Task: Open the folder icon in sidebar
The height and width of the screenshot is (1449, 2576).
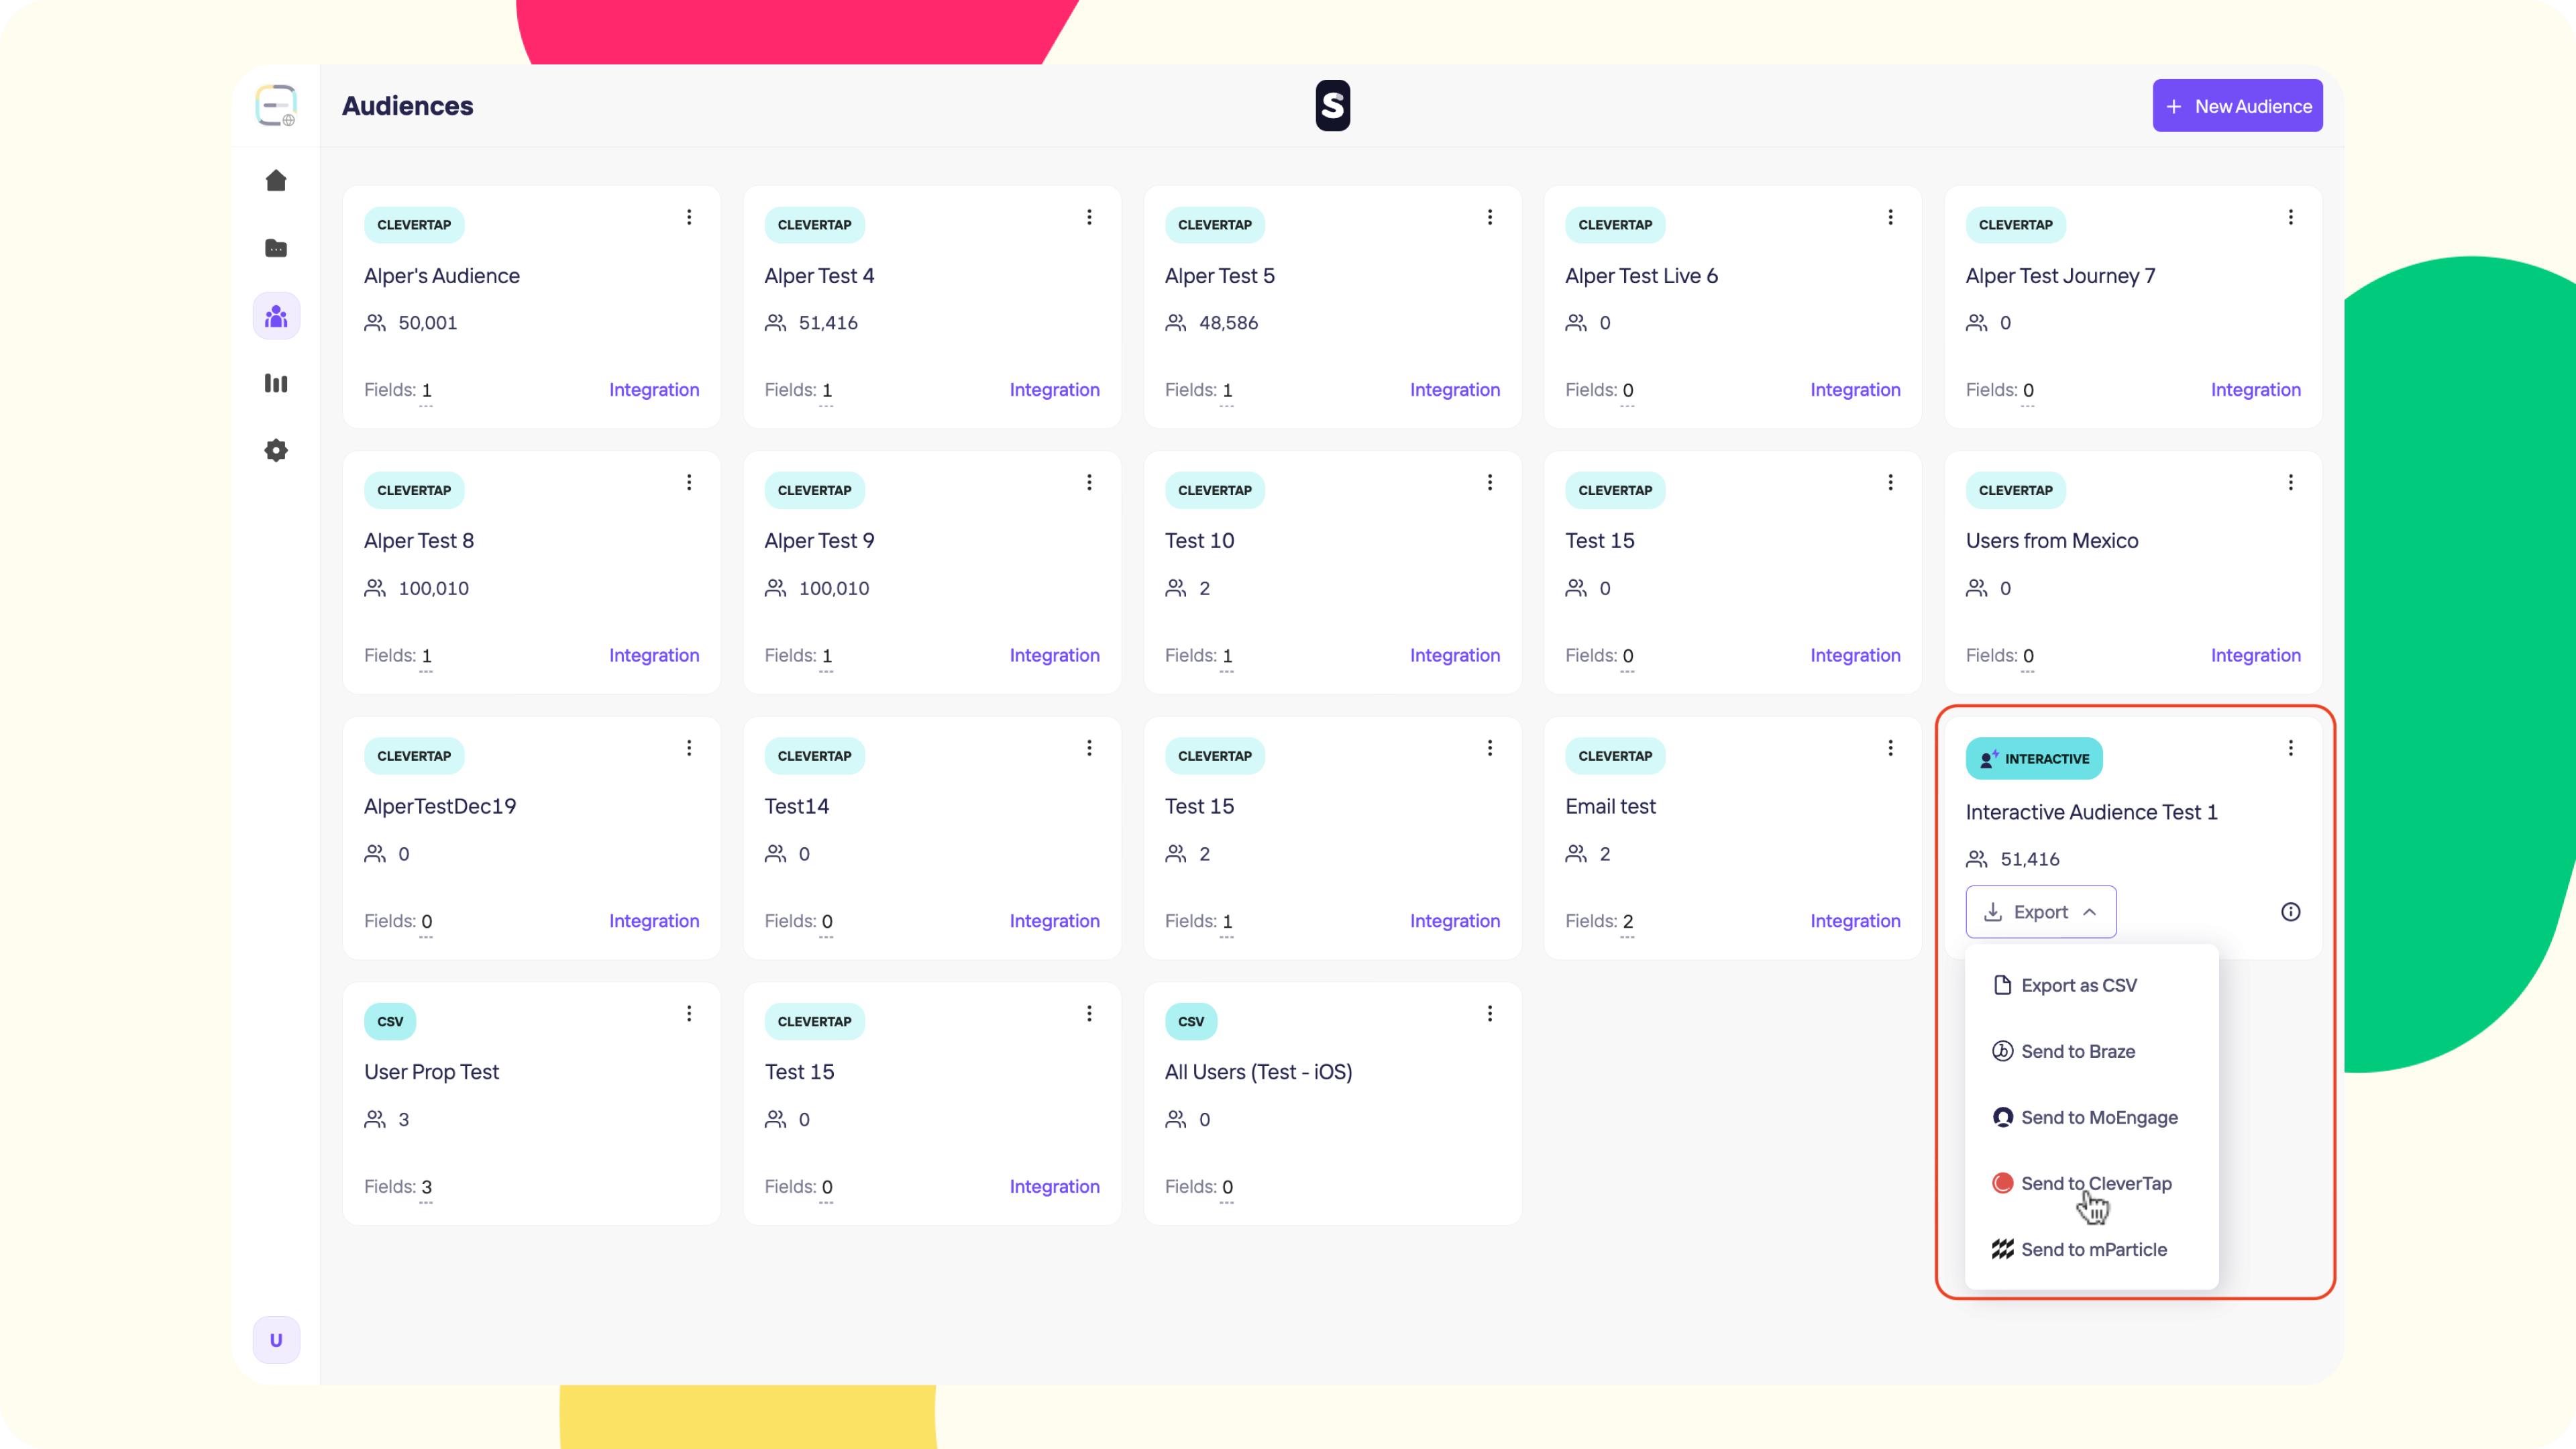Action: (x=276, y=248)
